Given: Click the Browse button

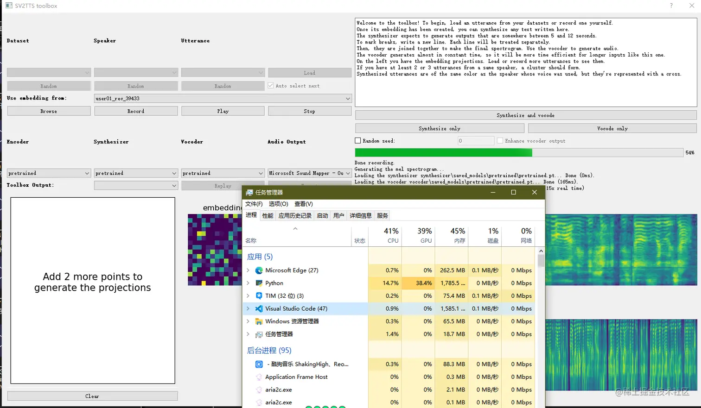Looking at the screenshot, I should tap(49, 111).
